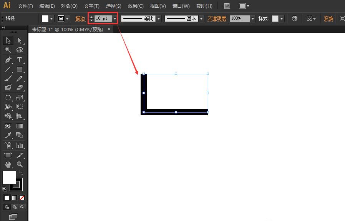Select the Selection tool (black arrow)
Viewport: 345px width, 221px height.
coord(8,41)
